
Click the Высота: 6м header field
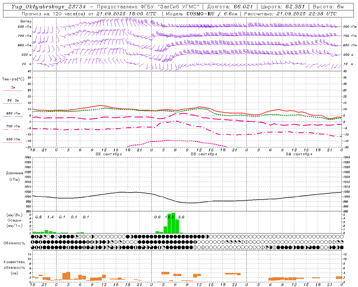coord(328,7)
